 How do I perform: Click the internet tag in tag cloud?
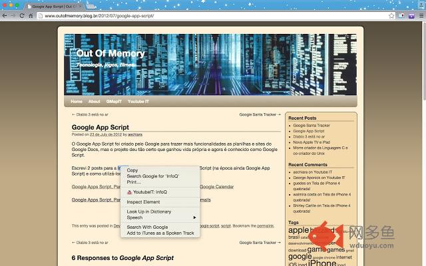343,257
